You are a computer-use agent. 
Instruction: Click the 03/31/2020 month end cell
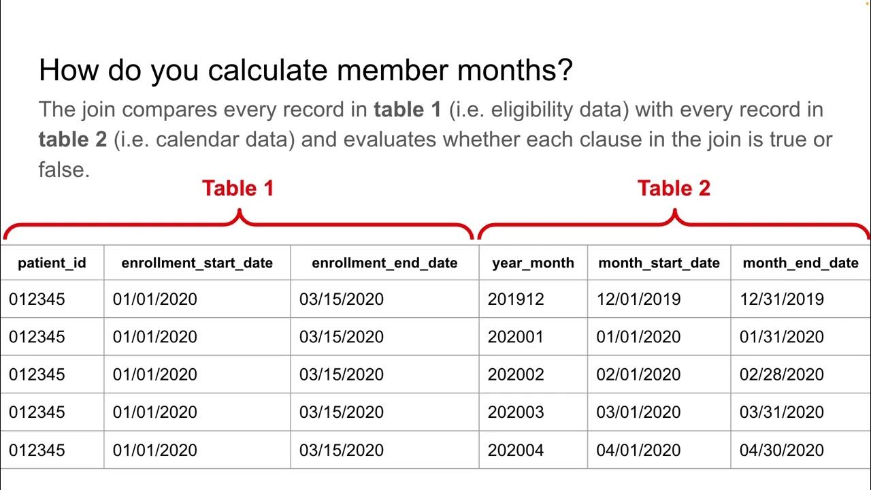pyautogui.click(x=781, y=412)
